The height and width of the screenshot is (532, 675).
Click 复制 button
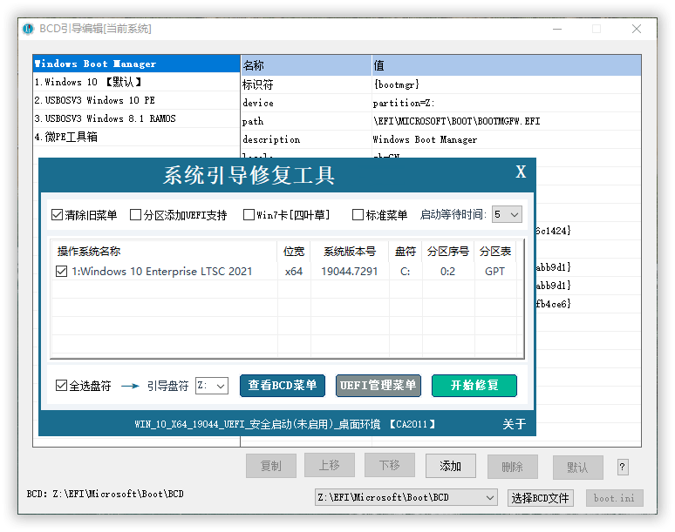(x=270, y=466)
